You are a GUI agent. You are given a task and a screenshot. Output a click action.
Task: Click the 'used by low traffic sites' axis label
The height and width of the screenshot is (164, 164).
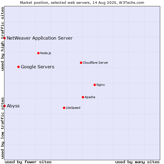2,128
